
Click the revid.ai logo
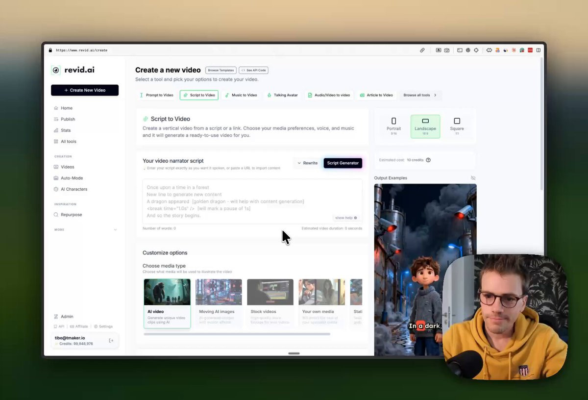point(73,70)
